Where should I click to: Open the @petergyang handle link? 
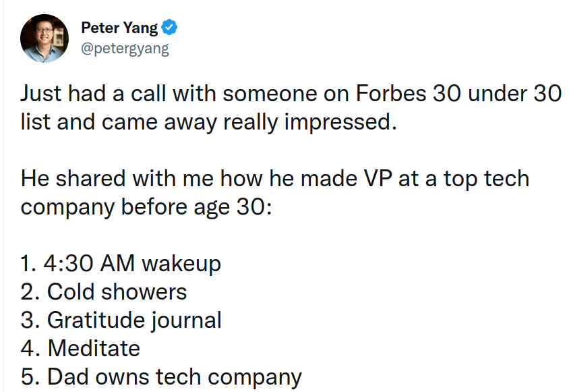point(125,49)
